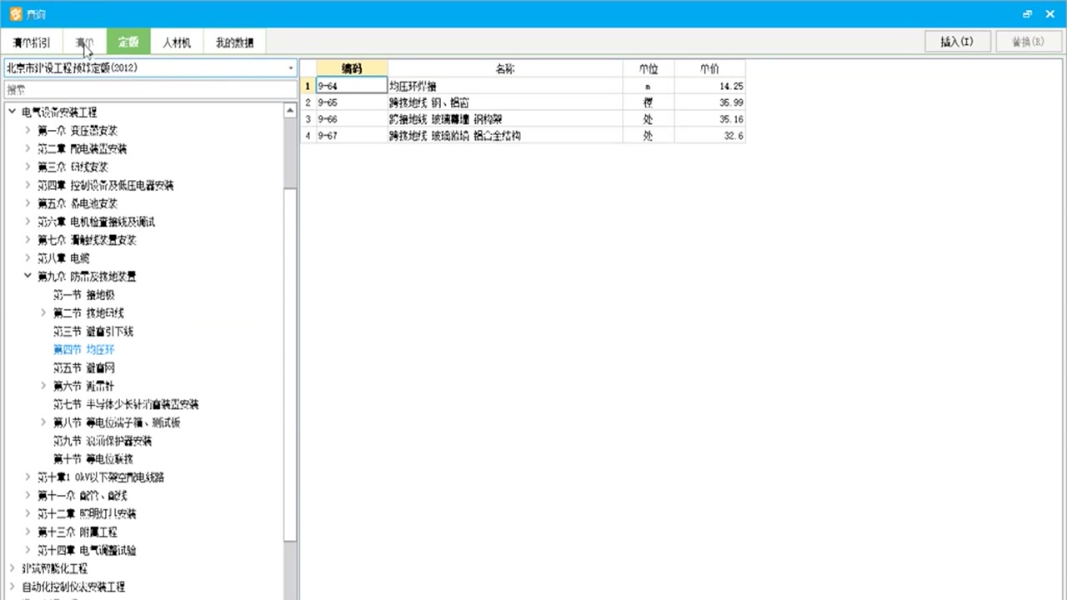Viewport: 1067px width, 600px height.
Task: Click the restore window icon
Action: (1028, 14)
